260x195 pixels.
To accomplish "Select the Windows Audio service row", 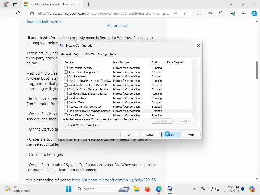I will [127, 98].
